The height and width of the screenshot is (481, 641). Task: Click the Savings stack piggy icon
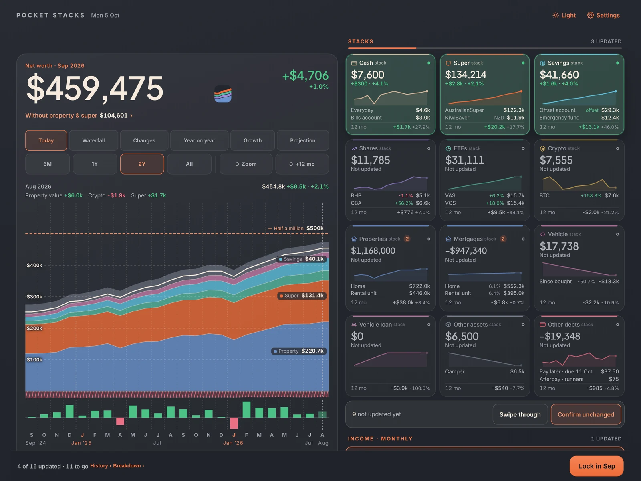[x=542, y=63]
